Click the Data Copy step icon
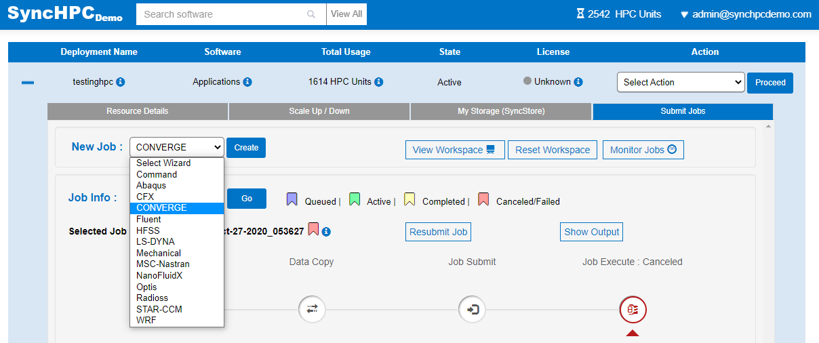The image size is (819, 343). (x=312, y=310)
